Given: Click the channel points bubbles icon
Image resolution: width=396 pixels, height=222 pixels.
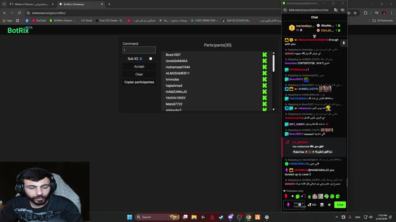Looking at the screenshot, I should [x=309, y=205].
